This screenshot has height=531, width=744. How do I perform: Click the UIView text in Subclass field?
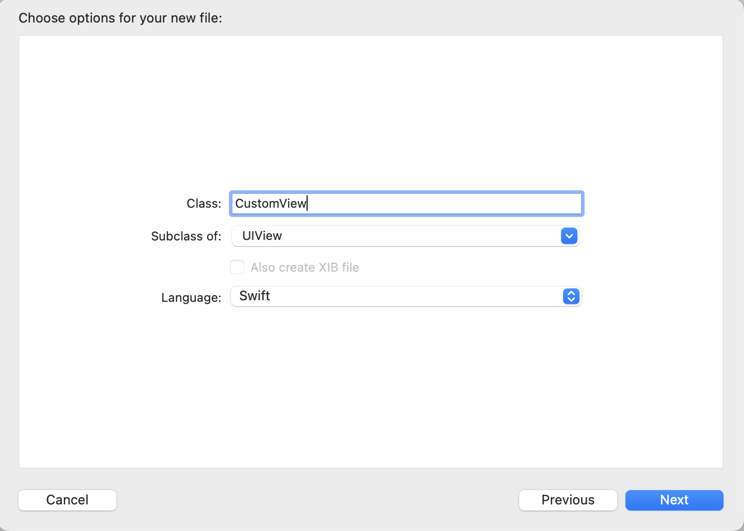click(262, 236)
